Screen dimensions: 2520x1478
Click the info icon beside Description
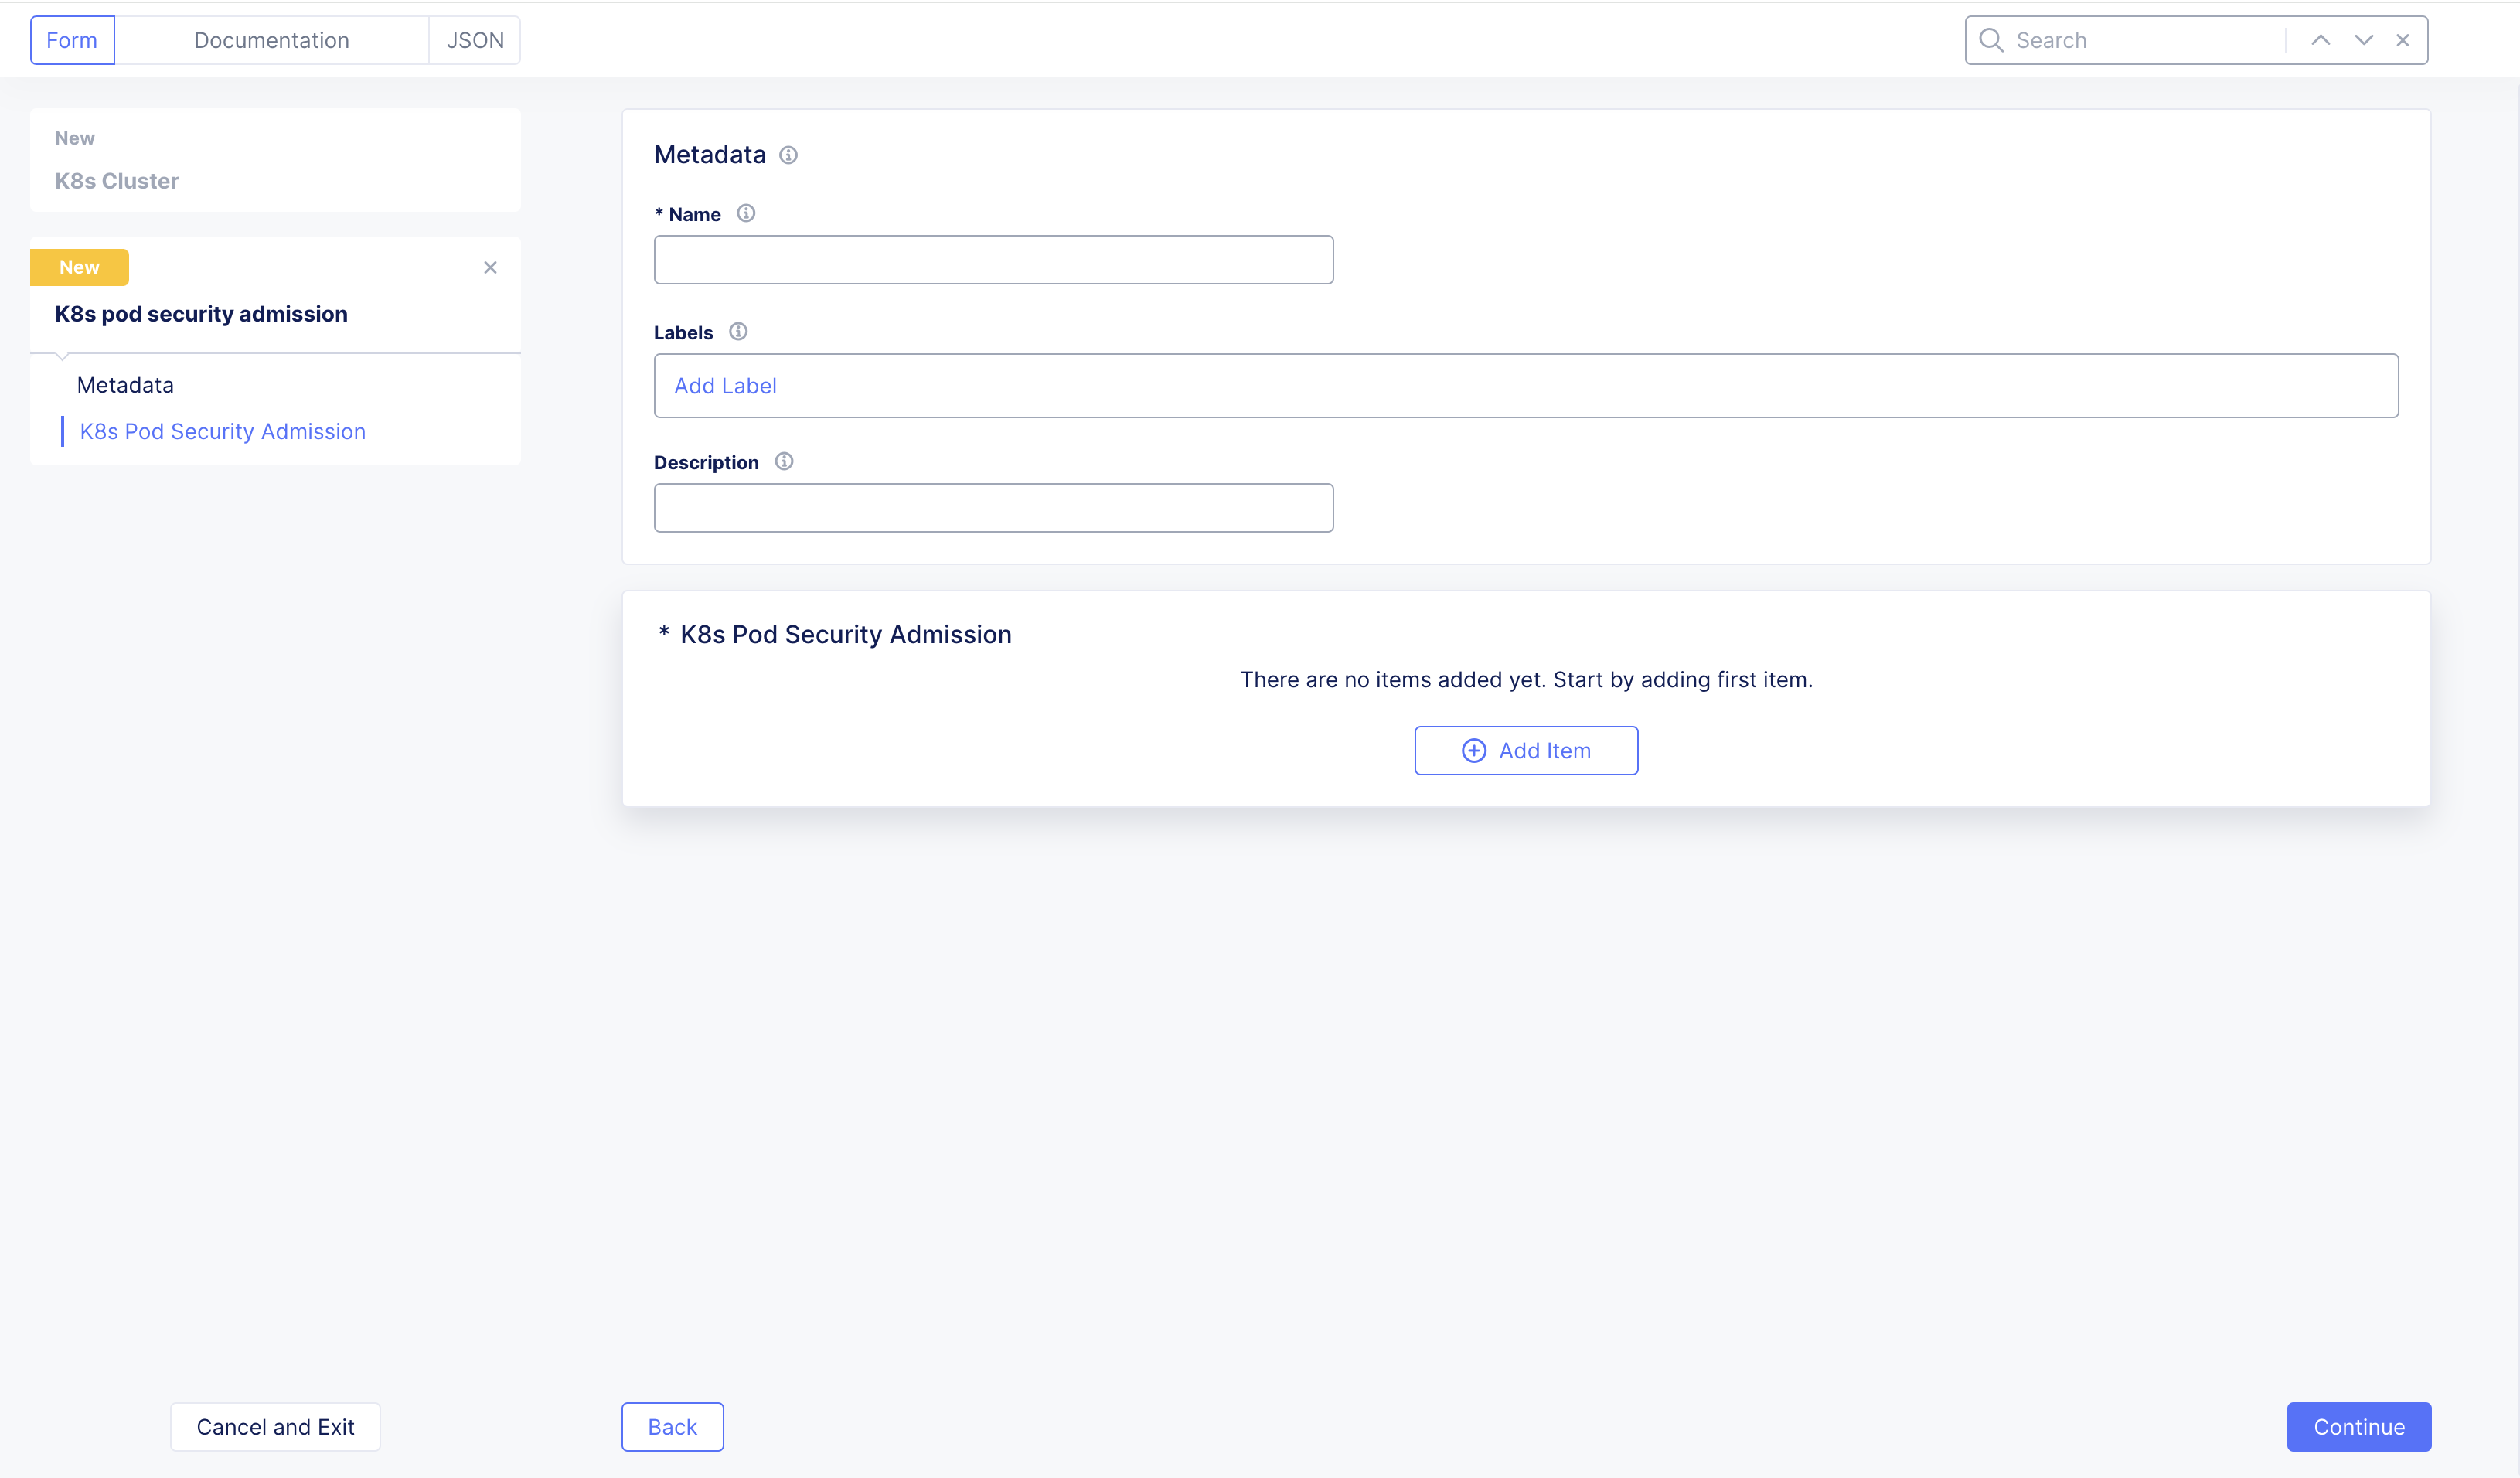(x=784, y=462)
